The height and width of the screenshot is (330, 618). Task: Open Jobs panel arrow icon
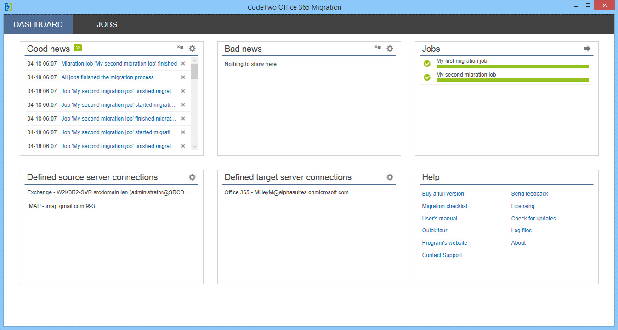click(587, 49)
